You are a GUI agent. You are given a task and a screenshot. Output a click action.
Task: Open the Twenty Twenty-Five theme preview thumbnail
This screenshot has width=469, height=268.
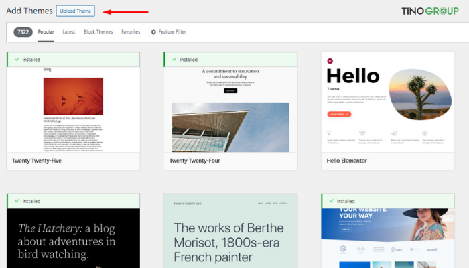coord(73,109)
